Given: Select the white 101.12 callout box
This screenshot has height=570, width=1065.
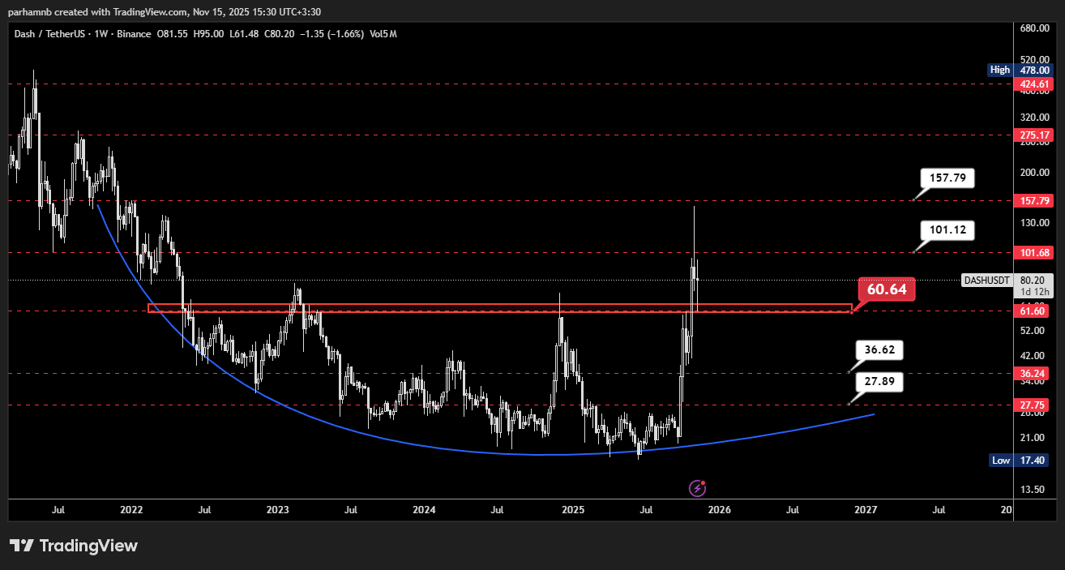Looking at the screenshot, I should pos(947,230).
